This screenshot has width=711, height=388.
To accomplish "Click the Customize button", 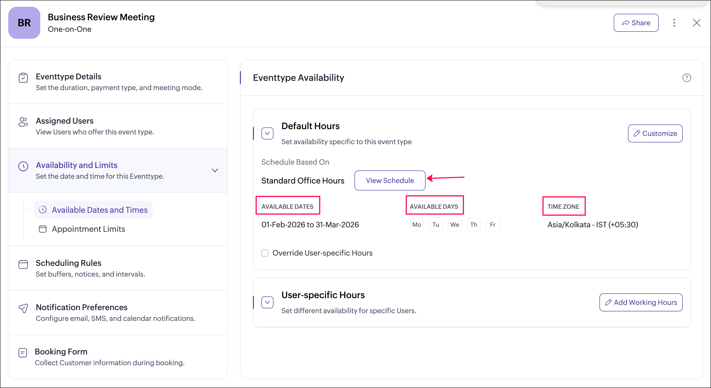I will tap(655, 133).
